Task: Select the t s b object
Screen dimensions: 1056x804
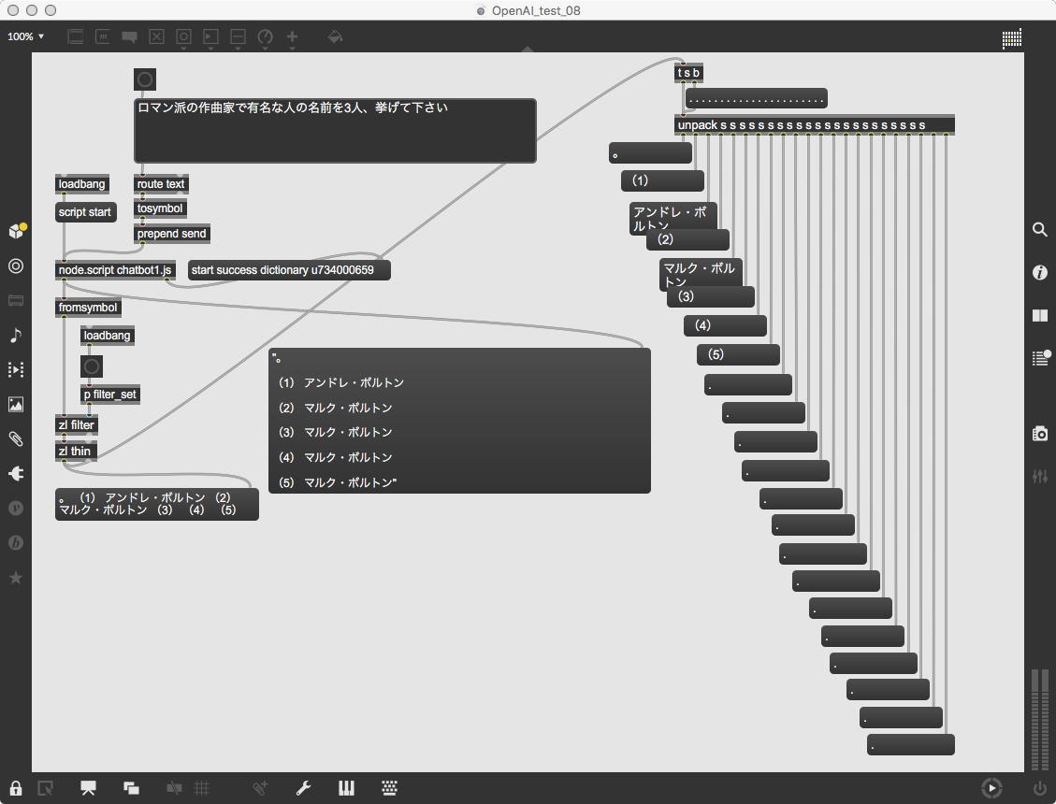Action: coord(688,73)
